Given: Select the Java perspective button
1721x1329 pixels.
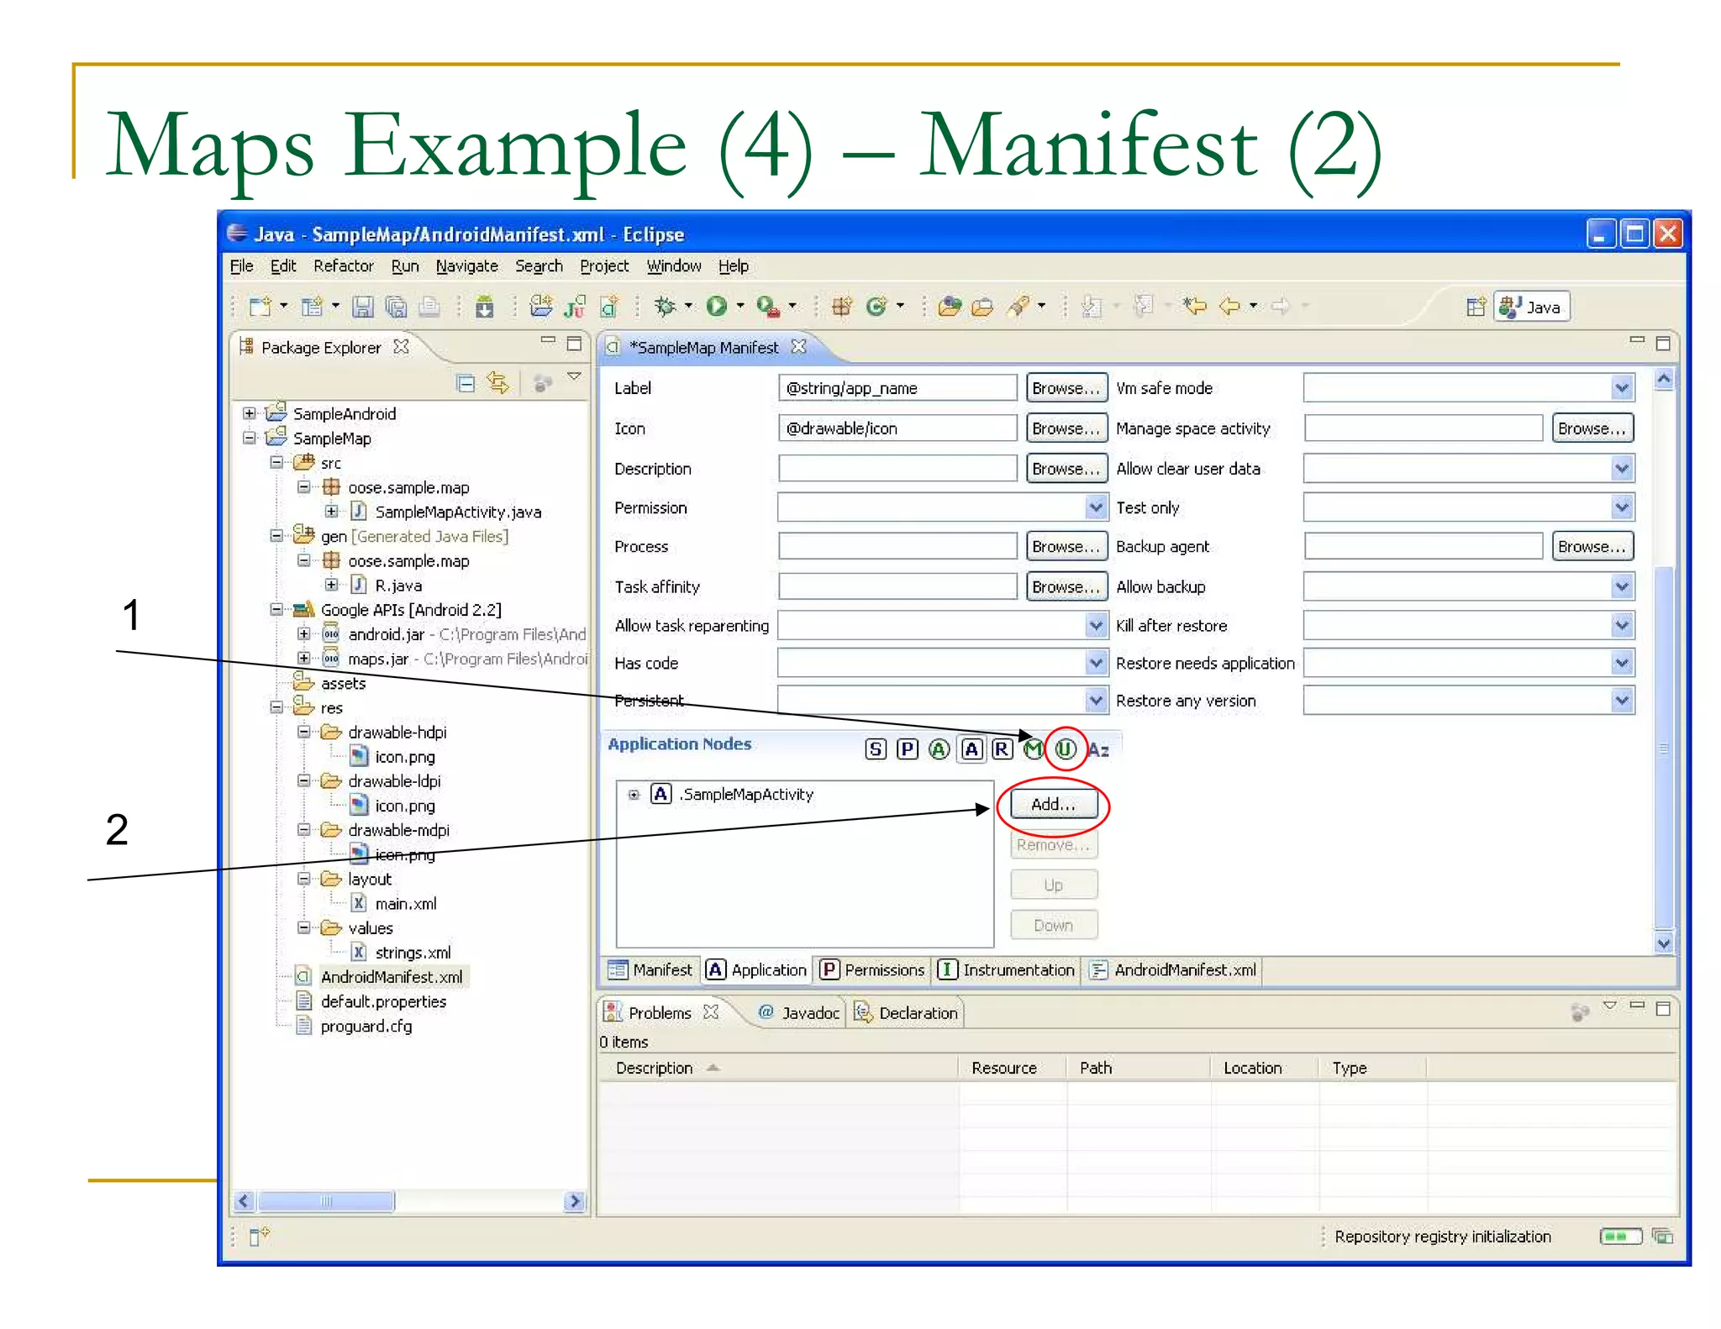Looking at the screenshot, I should [x=1533, y=307].
